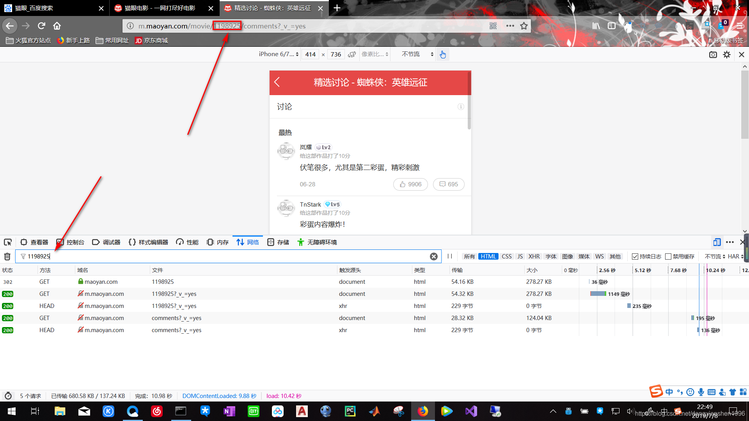Activate the element picker icon in devtools
The width and height of the screenshot is (749, 421).
point(8,242)
